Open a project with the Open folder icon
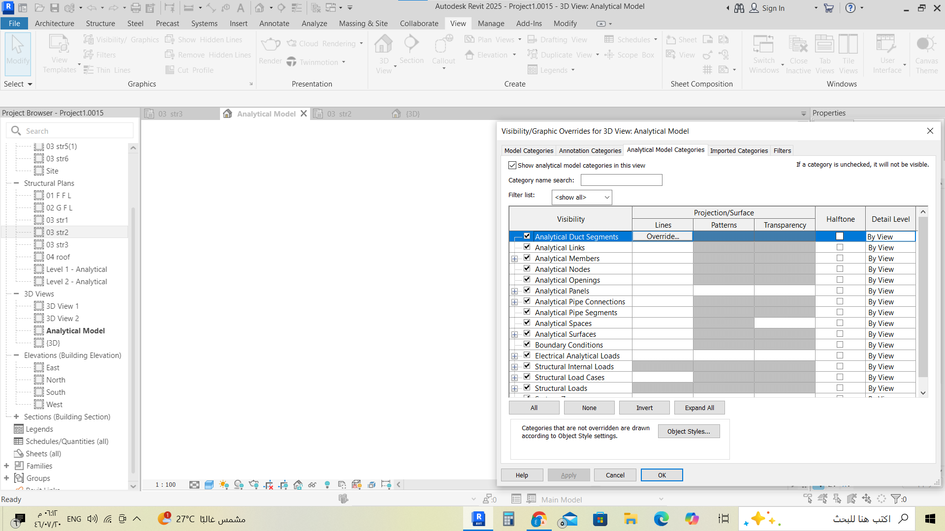 click(40, 8)
